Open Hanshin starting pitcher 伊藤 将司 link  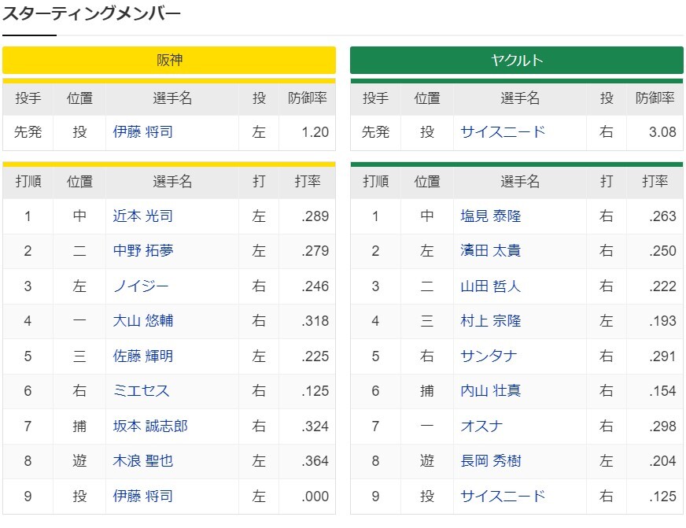tap(142, 131)
